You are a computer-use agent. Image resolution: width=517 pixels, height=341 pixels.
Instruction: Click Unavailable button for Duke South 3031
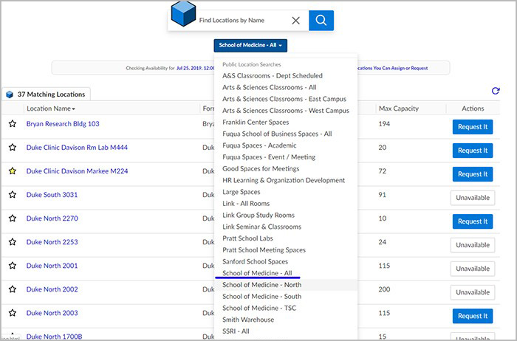(x=473, y=198)
